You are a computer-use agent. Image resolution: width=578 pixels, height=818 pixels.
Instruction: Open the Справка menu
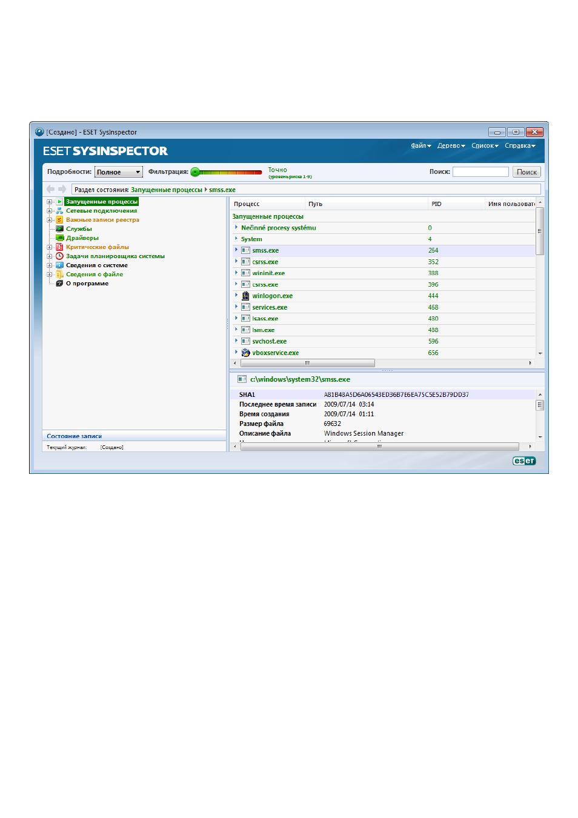(520, 146)
